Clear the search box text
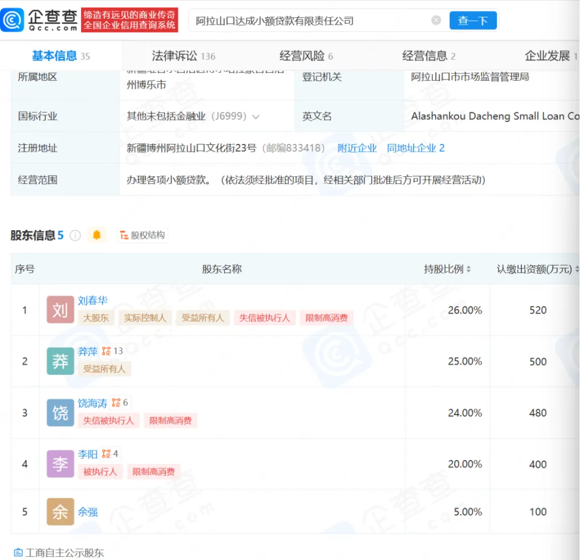Viewport: 580px width, 560px height. click(436, 20)
